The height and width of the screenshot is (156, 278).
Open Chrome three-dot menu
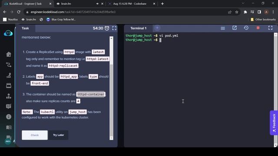click(273, 12)
